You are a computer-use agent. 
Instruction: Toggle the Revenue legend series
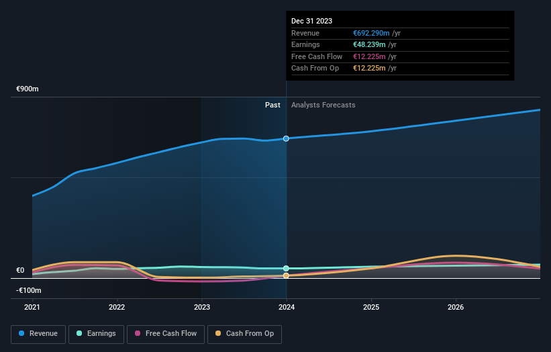(38, 334)
